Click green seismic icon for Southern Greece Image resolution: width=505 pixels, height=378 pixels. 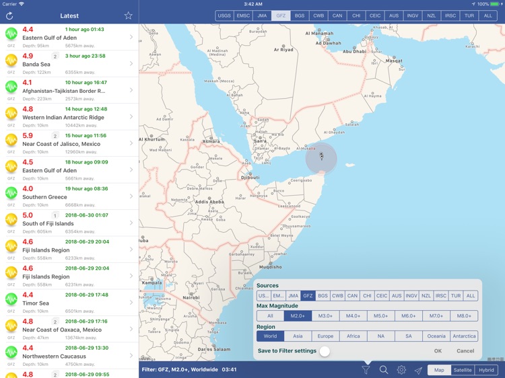pos(11,193)
